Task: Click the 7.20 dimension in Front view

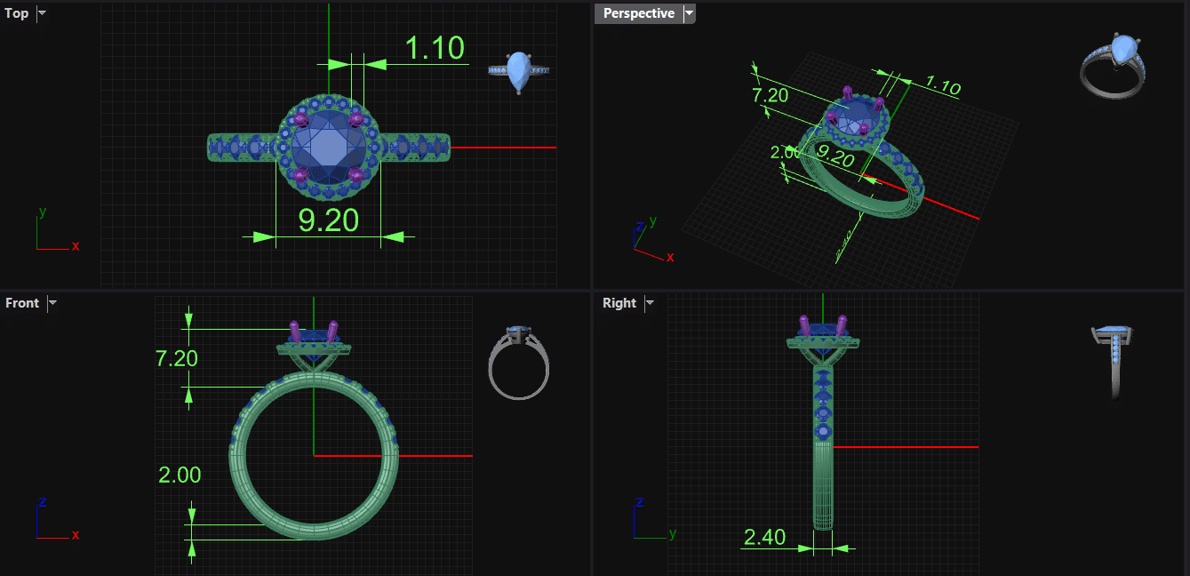Action: click(176, 358)
